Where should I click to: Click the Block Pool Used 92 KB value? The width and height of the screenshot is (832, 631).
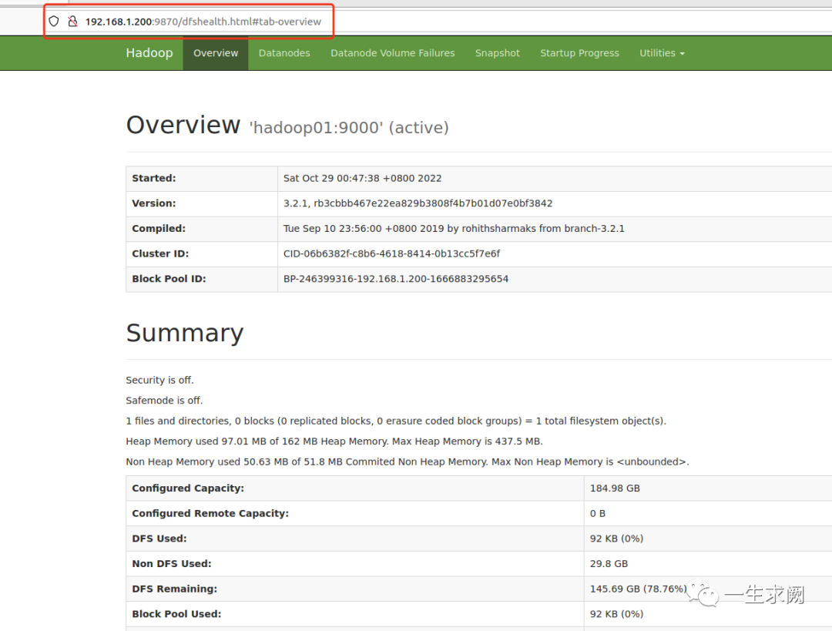coord(616,614)
